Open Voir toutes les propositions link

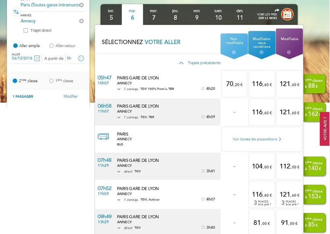[257, 139]
